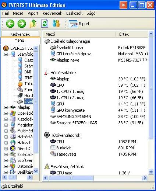Open the Eszközök menu

click(74, 13)
